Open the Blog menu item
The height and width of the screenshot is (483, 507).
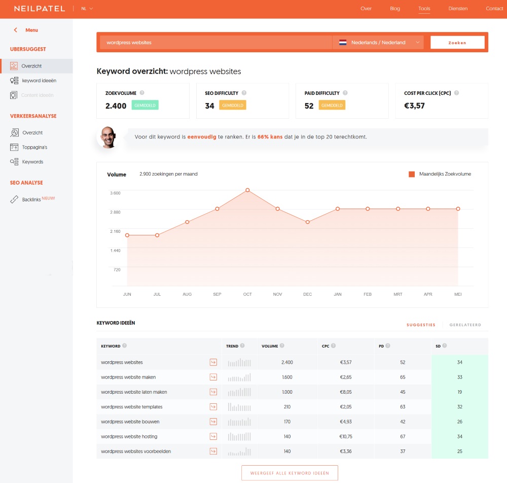click(x=395, y=9)
